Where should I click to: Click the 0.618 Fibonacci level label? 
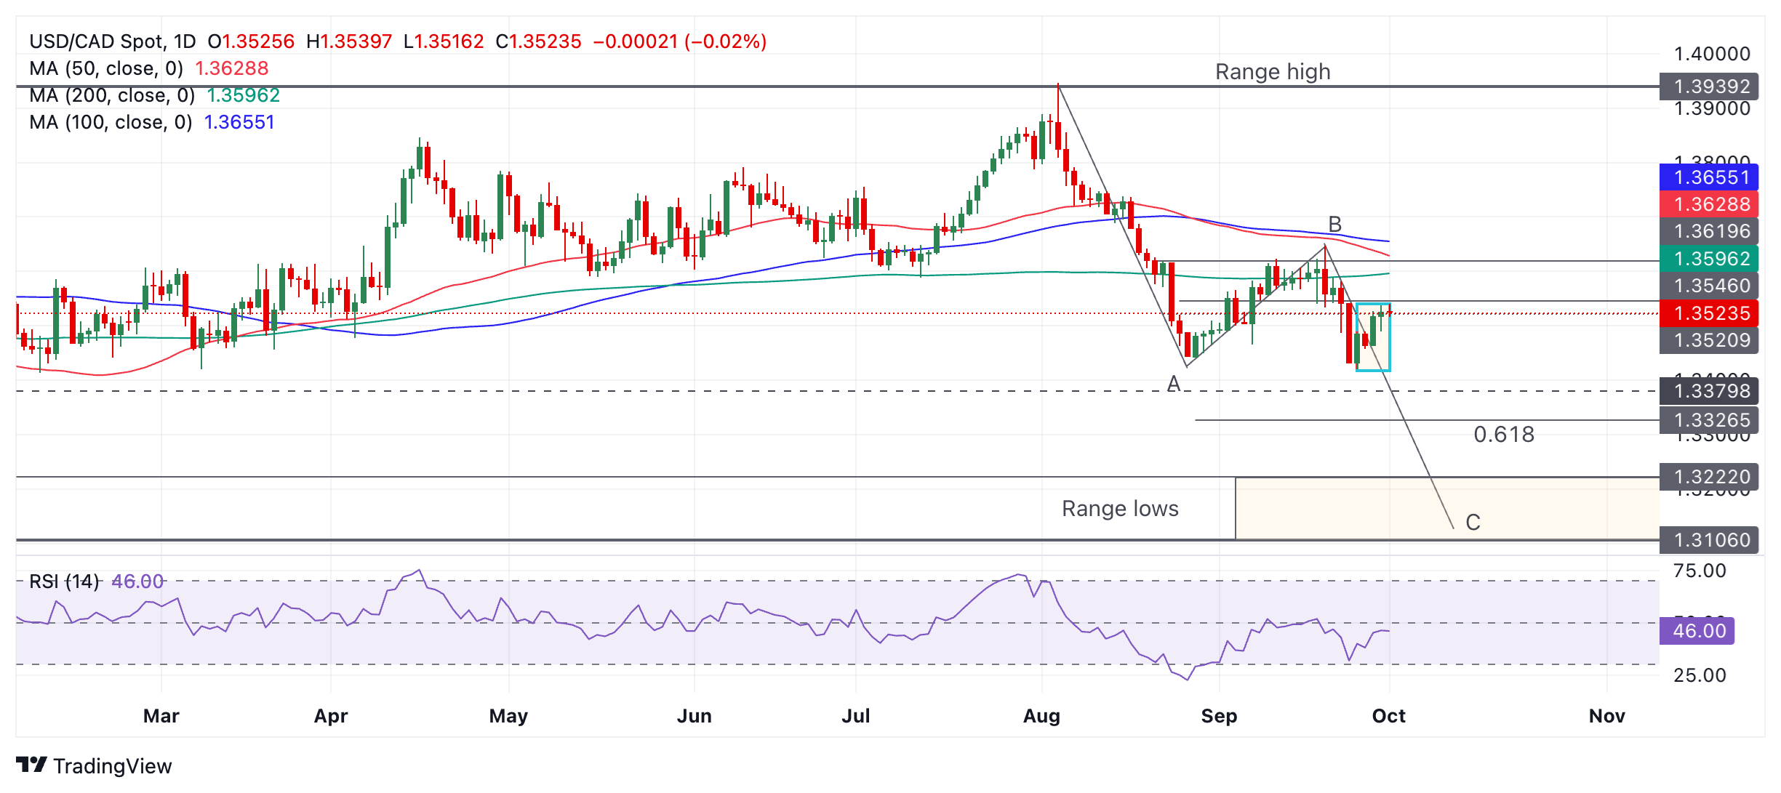(x=1503, y=435)
